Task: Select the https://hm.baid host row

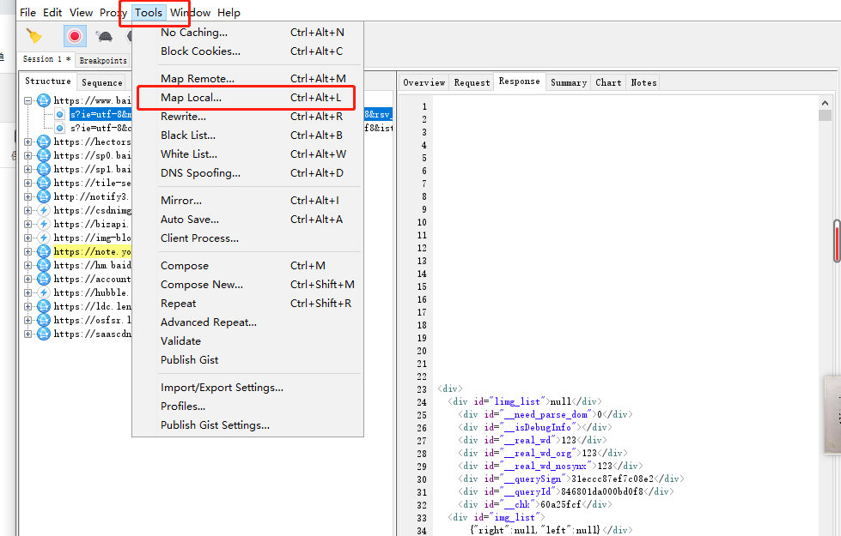Action: [x=92, y=266]
